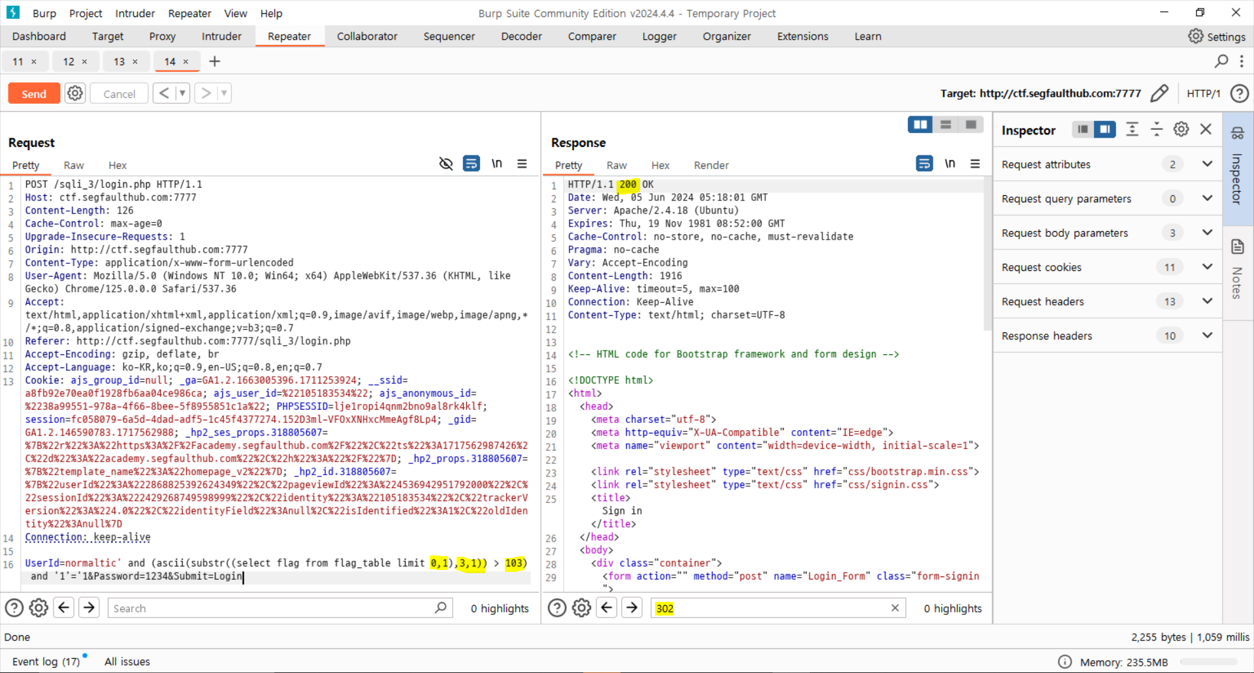
Task: Open memory info icon in status bar
Action: pyautogui.click(x=1065, y=661)
